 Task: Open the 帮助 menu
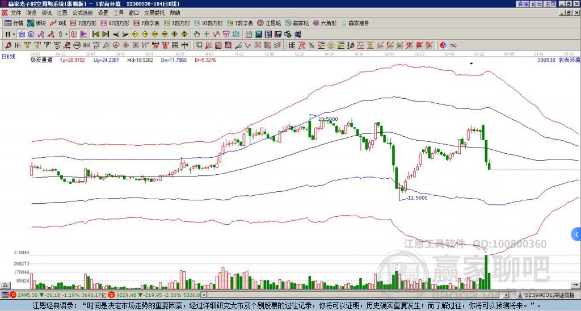coord(175,13)
